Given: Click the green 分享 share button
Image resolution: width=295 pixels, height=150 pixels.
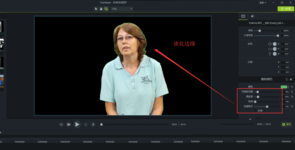Looking at the screenshot, I should pyautogui.click(x=286, y=9).
